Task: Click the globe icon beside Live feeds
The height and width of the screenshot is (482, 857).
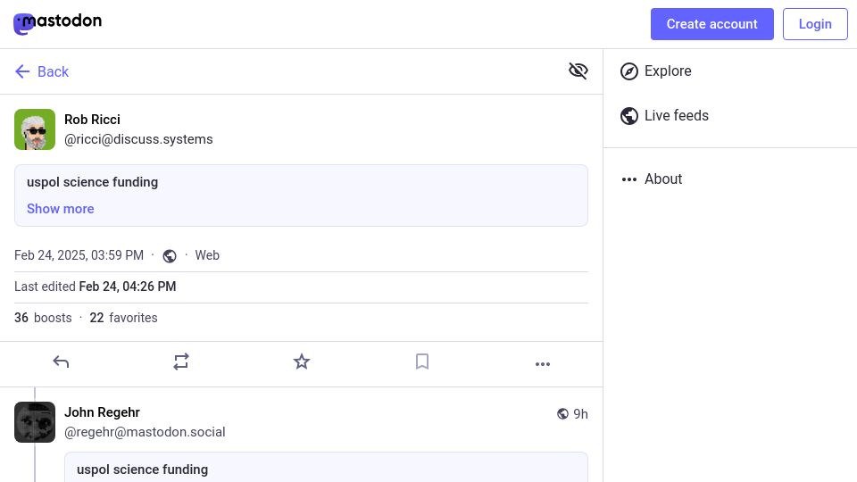Action: [x=629, y=116]
